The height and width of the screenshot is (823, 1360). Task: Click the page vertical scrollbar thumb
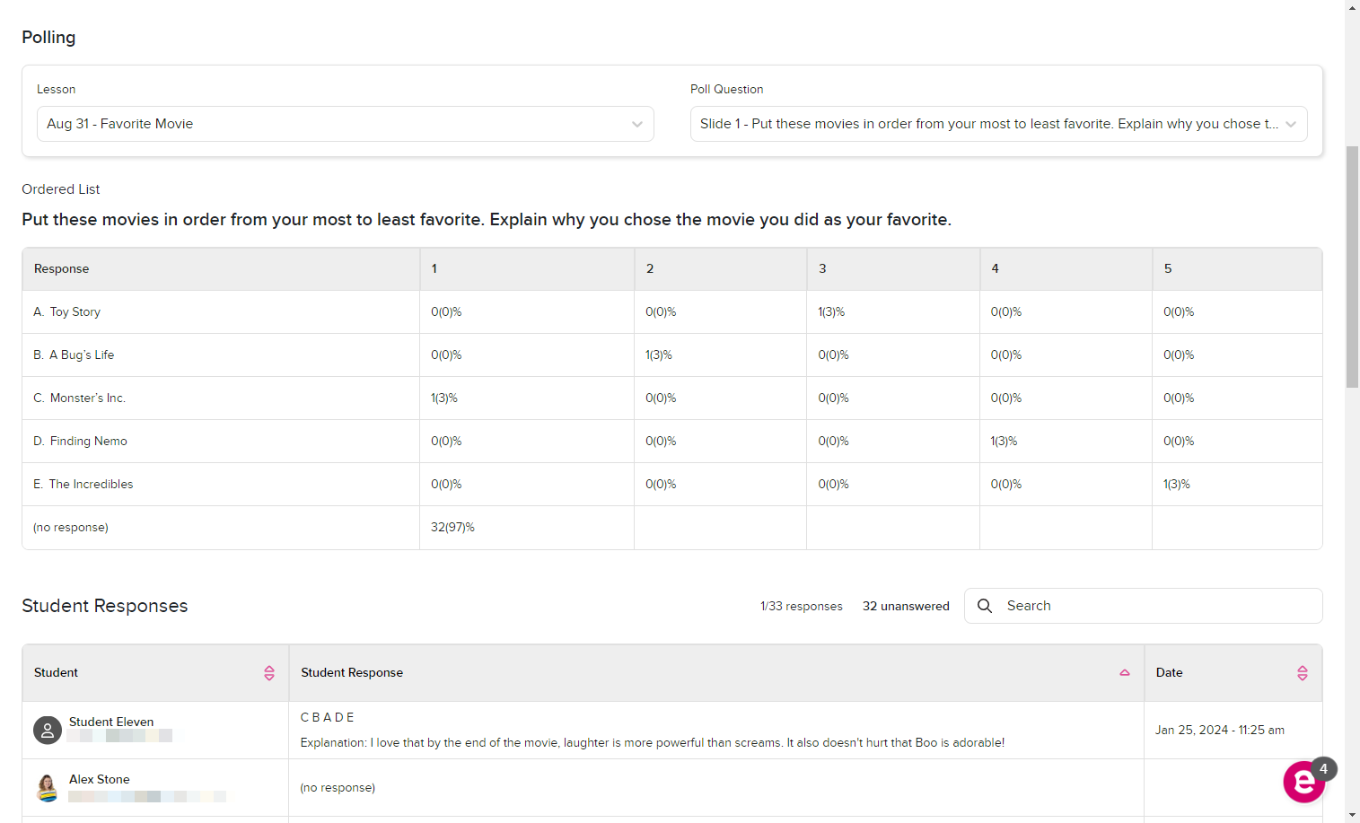point(1352,266)
